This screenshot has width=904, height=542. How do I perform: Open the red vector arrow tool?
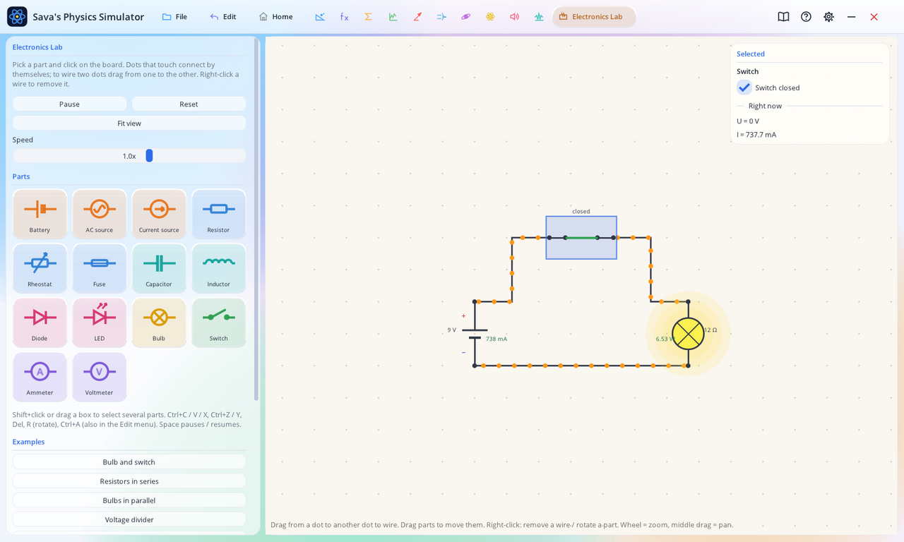[417, 17]
